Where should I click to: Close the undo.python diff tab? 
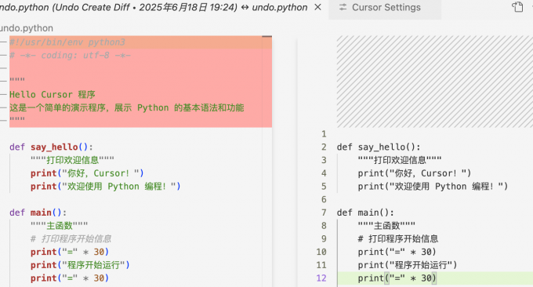317,7
